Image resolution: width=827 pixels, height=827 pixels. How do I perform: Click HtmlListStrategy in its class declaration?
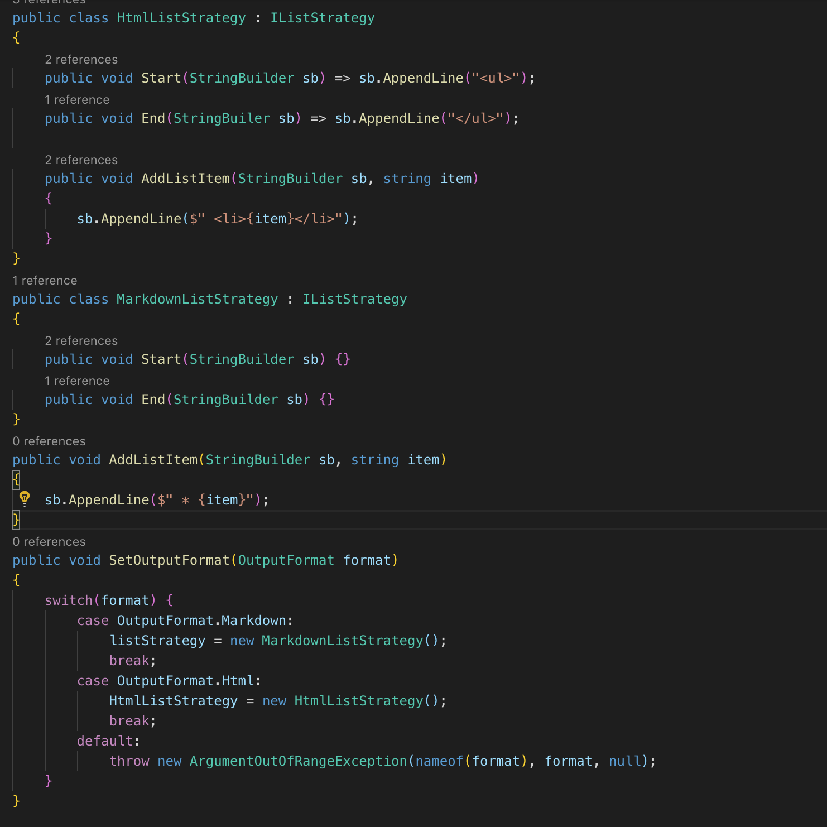pos(181,18)
